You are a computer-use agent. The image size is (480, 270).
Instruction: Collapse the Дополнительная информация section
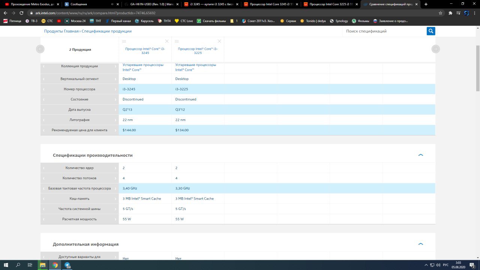[420, 244]
